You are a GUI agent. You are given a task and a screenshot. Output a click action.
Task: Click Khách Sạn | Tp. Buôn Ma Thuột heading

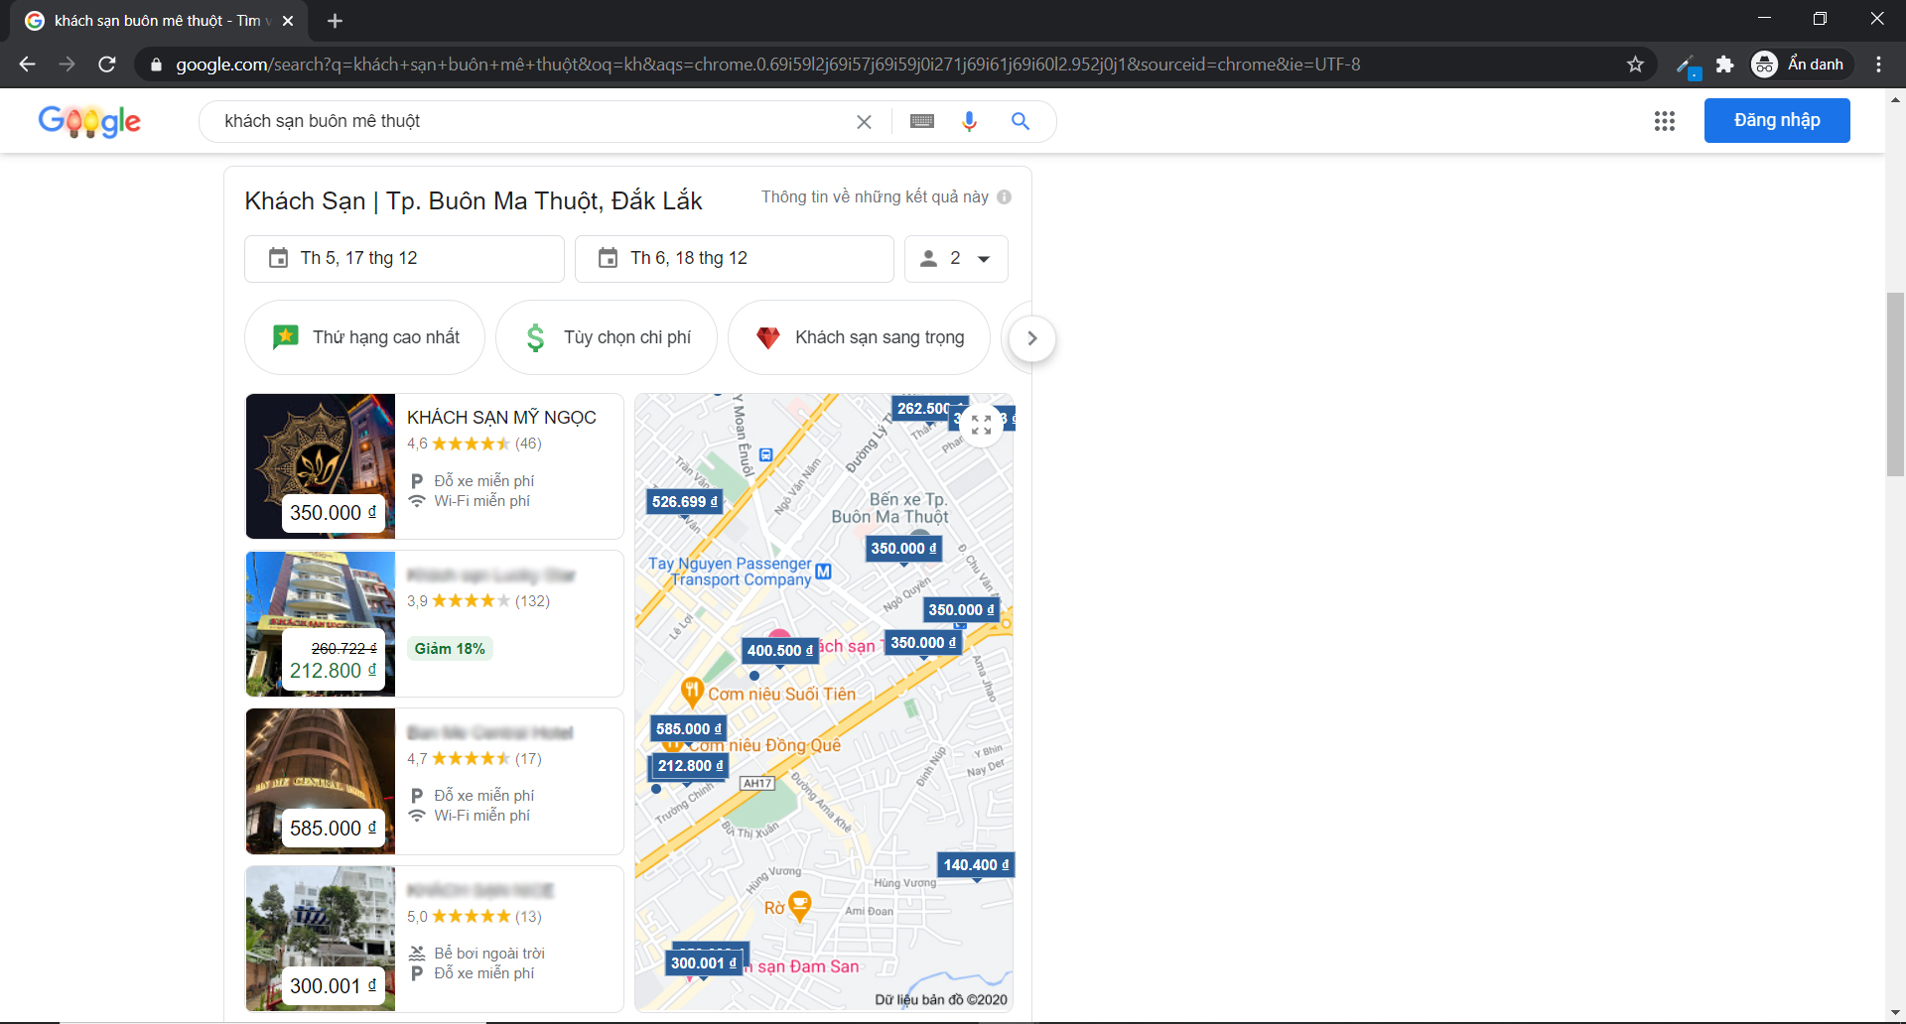coord(474,201)
